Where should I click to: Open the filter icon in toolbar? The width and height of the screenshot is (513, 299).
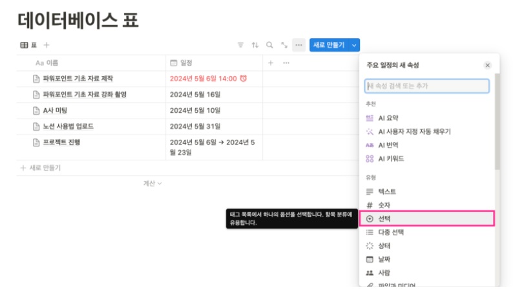click(240, 45)
